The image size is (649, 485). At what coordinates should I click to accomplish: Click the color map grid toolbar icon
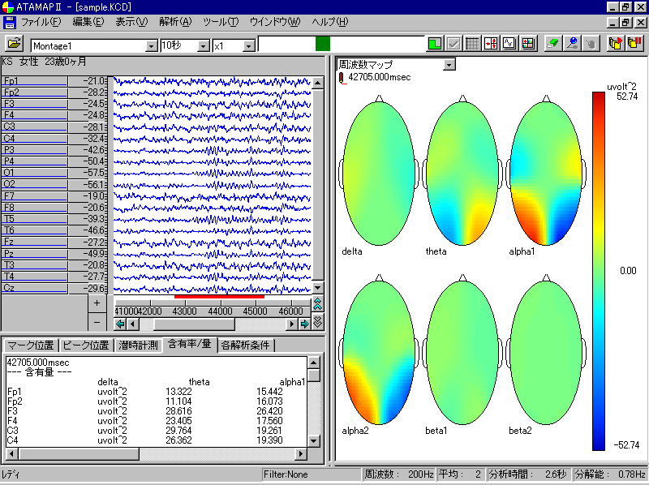coord(529,44)
